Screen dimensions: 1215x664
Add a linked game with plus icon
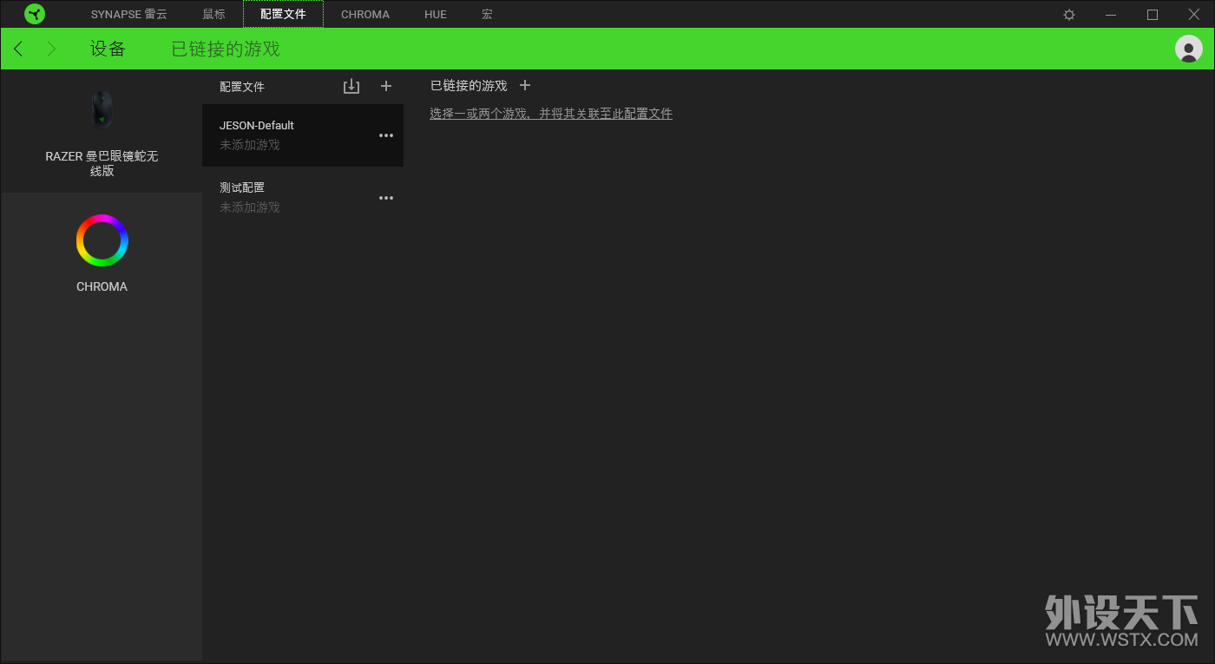524,85
